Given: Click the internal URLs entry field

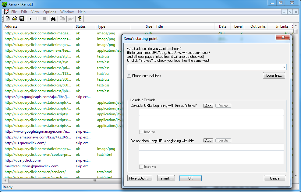Looking at the screenshot, I should pos(211,113).
